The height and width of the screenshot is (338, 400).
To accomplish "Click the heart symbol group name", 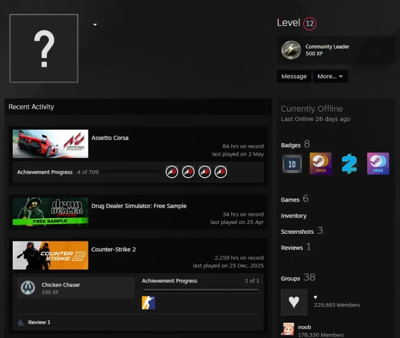I will tap(315, 297).
